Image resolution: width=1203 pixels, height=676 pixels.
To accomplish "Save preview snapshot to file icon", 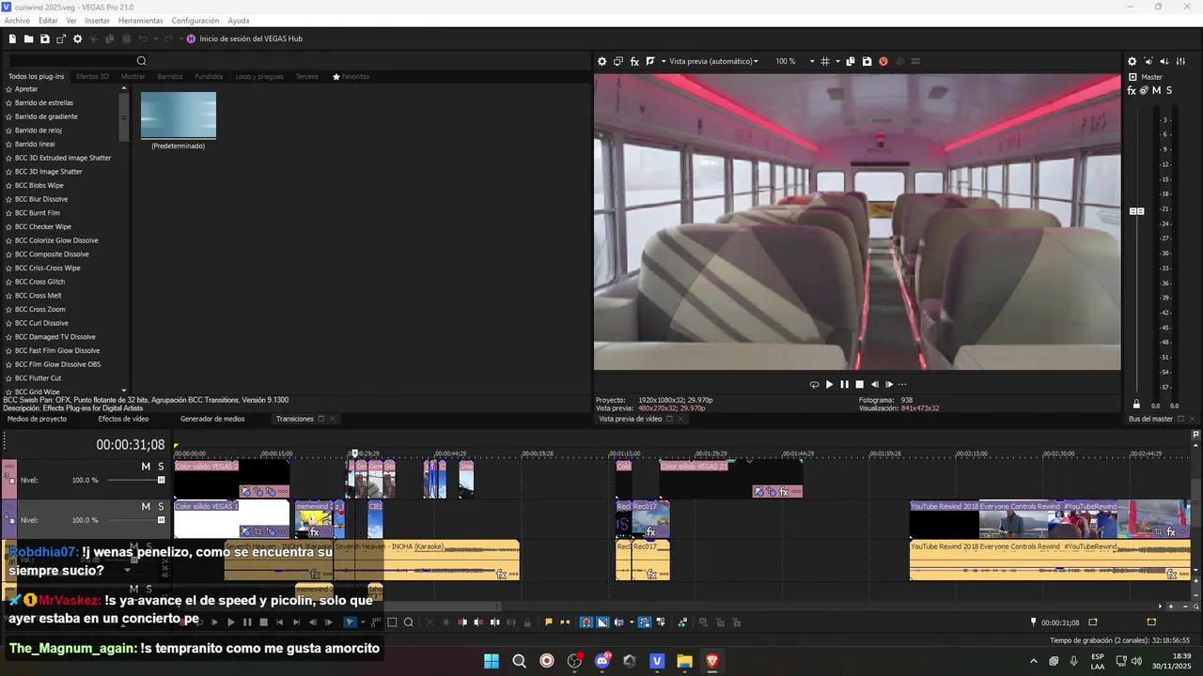I will [867, 62].
